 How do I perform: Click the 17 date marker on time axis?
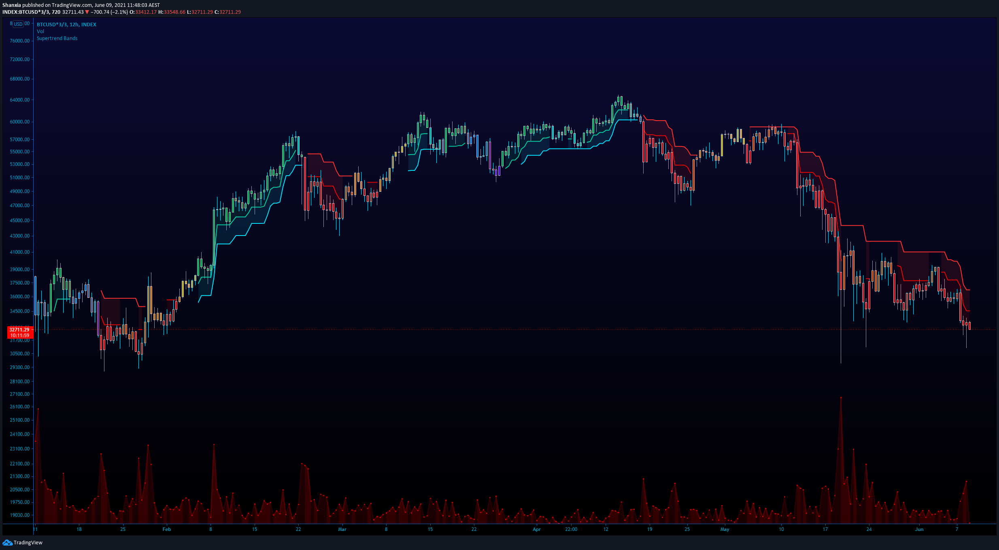(825, 529)
